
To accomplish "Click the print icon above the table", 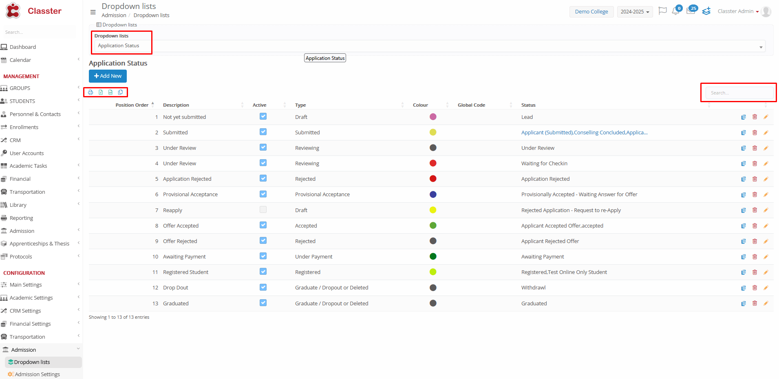I will click(x=90, y=92).
